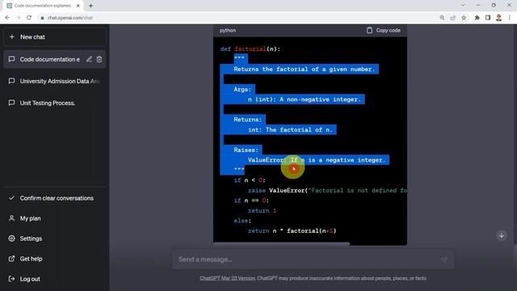Open Get help link
Screen dimensions: 517x291
pos(55,259)
